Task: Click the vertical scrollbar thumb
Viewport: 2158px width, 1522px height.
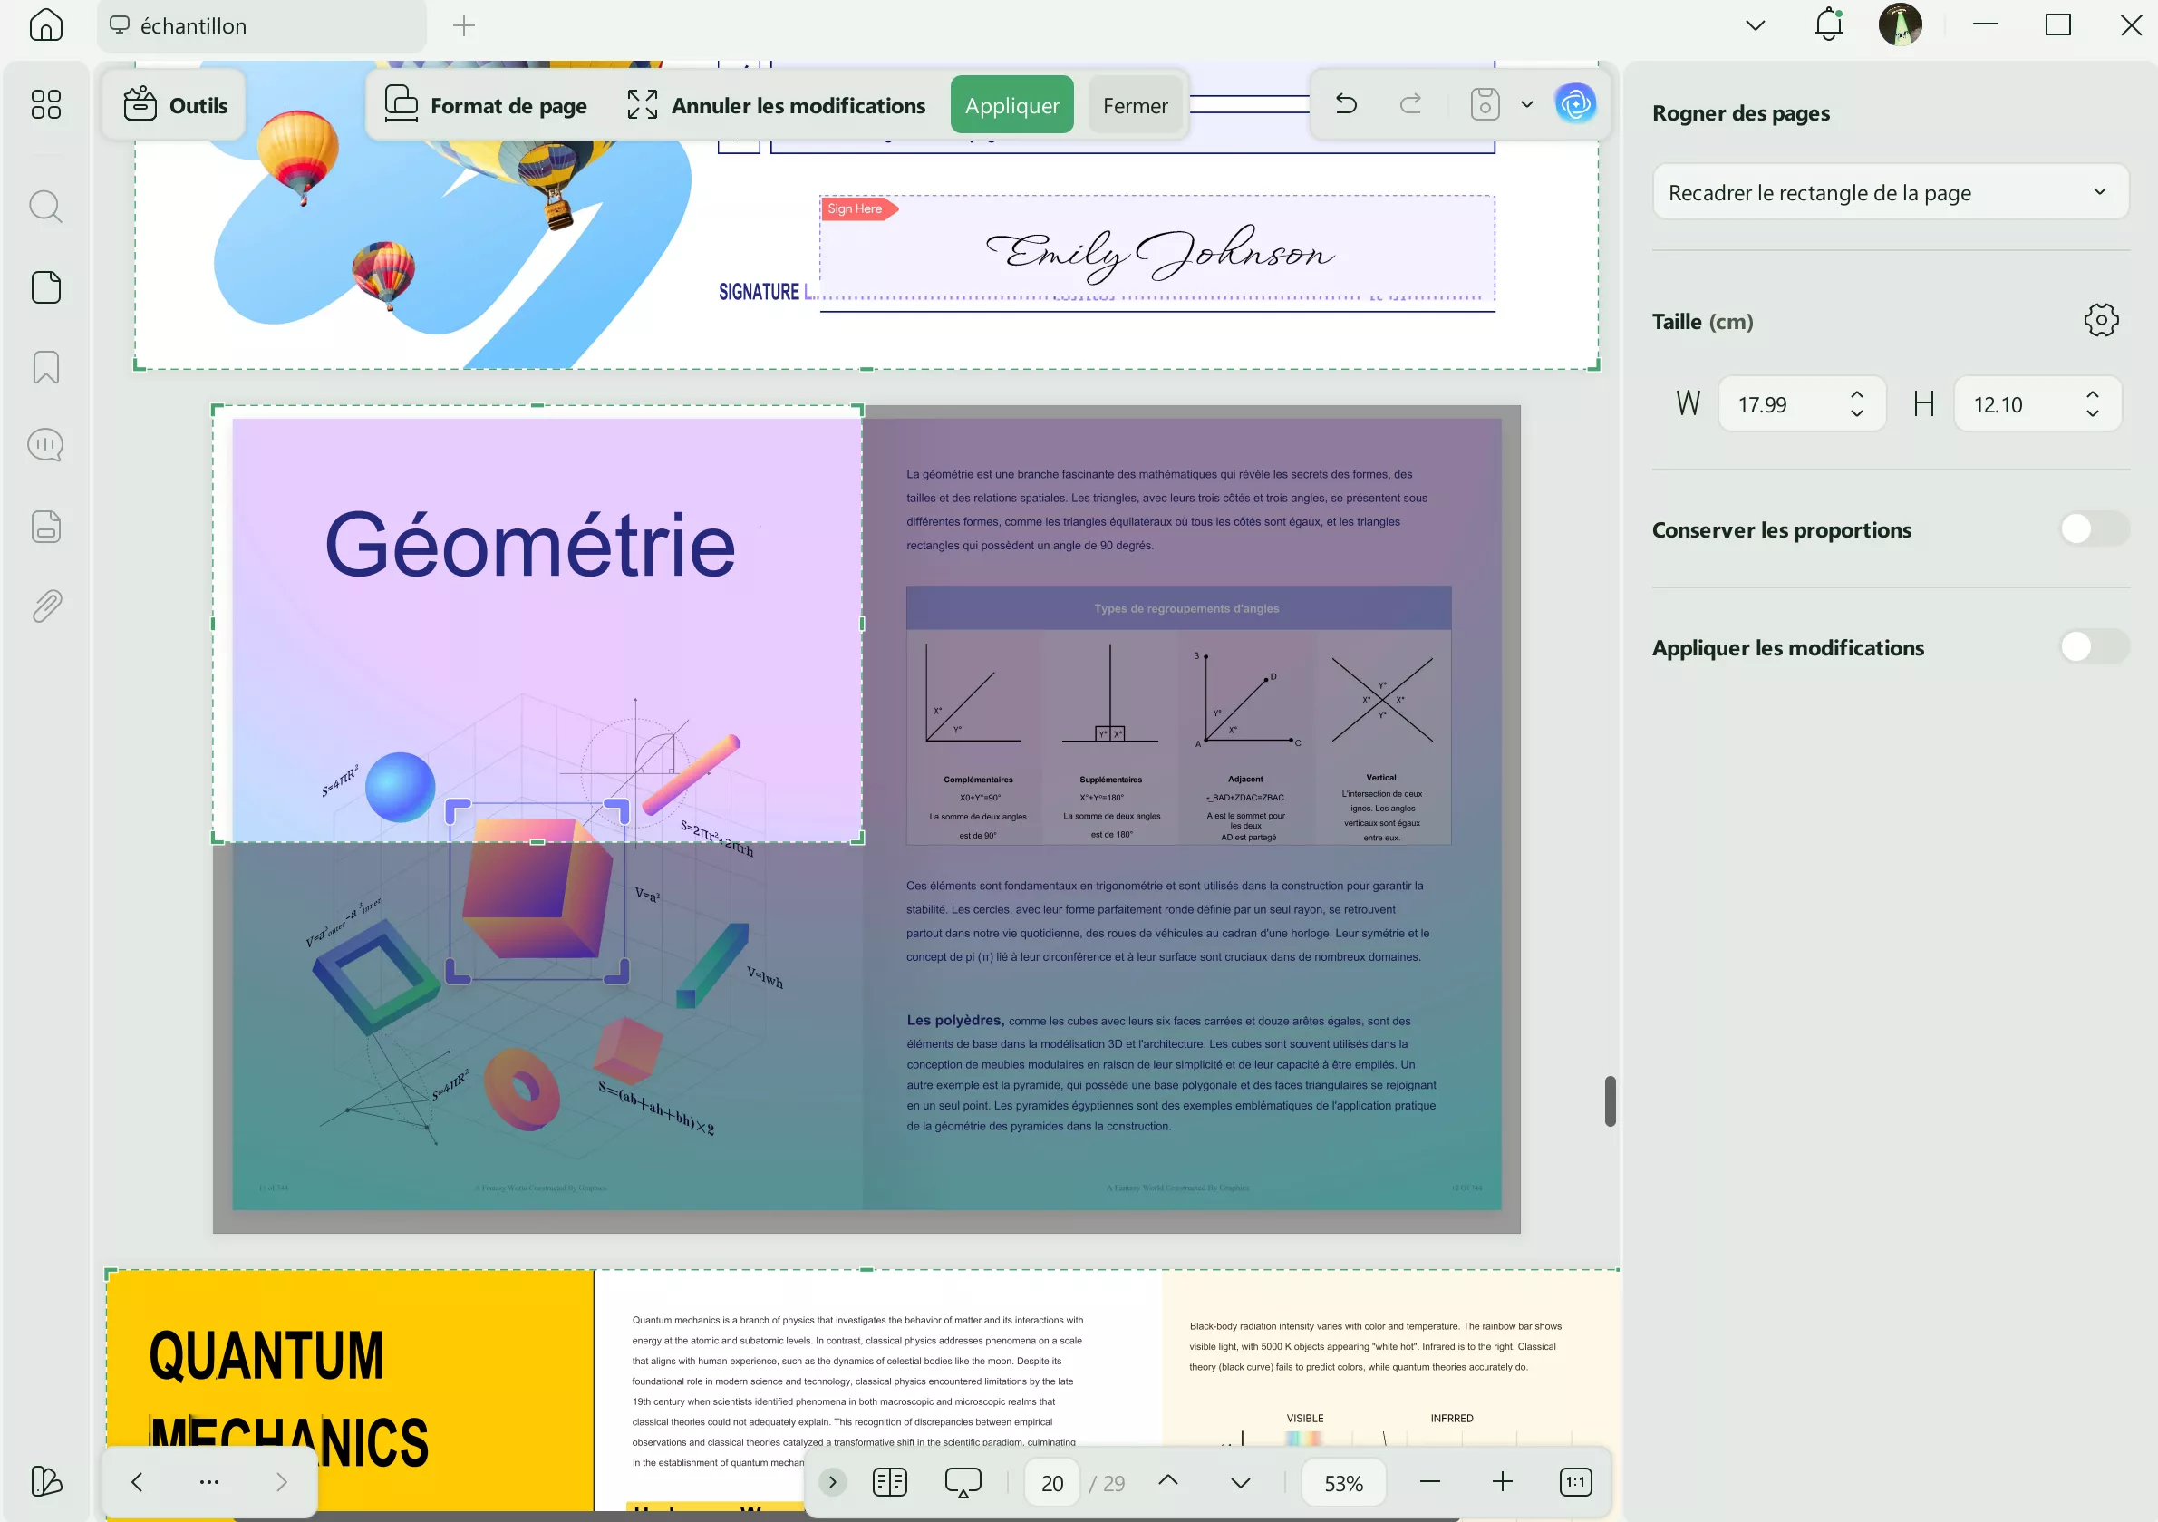Action: point(1609,1100)
